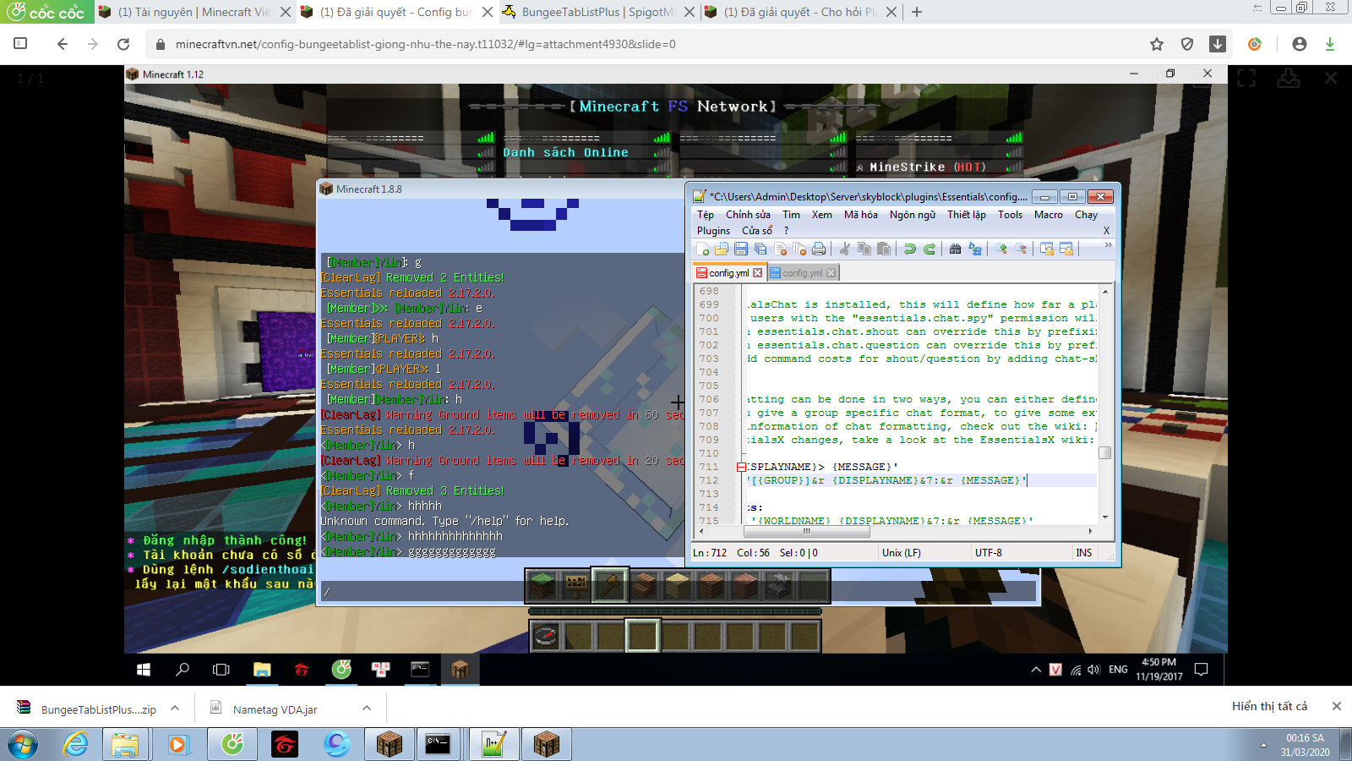Image resolution: width=1352 pixels, height=761 pixels.
Task: Click Save All icon in Notepad++ toolbar
Action: (x=760, y=249)
